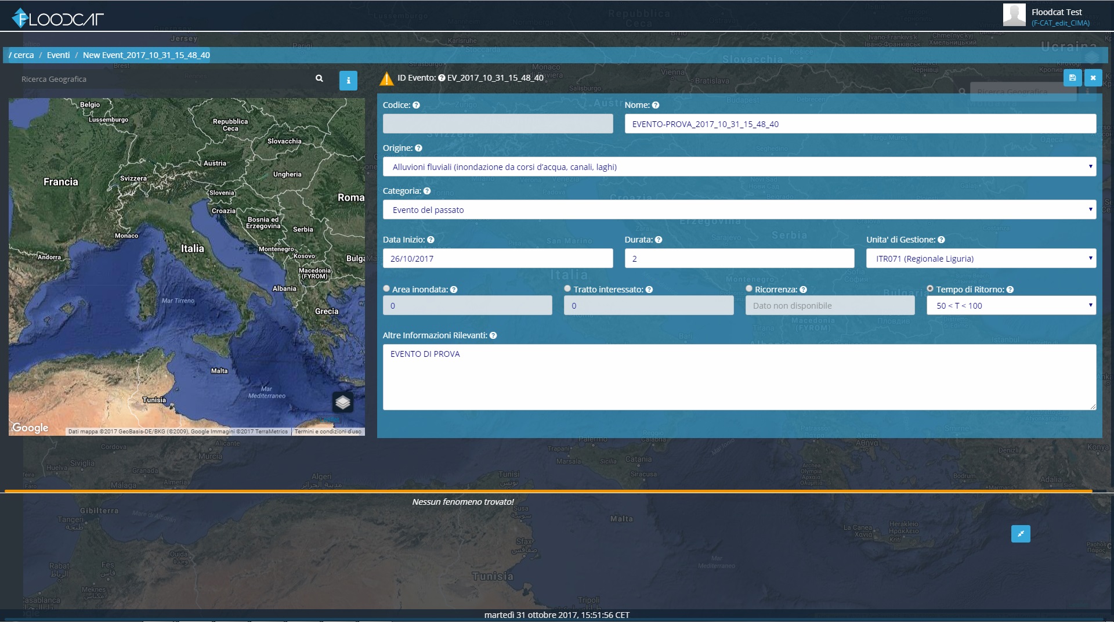The height and width of the screenshot is (622, 1114).
Task: Click the Nome text field
Action: (860, 124)
